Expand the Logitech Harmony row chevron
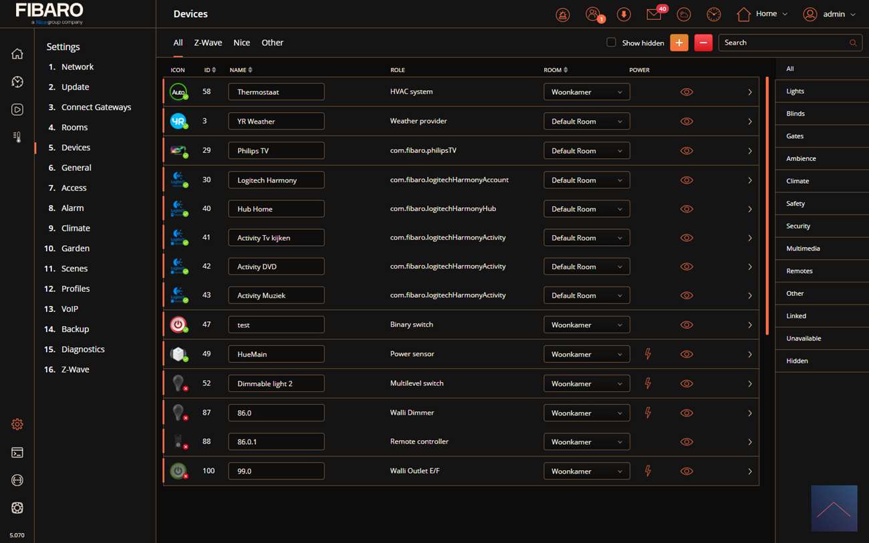The image size is (869, 543). [x=749, y=180]
